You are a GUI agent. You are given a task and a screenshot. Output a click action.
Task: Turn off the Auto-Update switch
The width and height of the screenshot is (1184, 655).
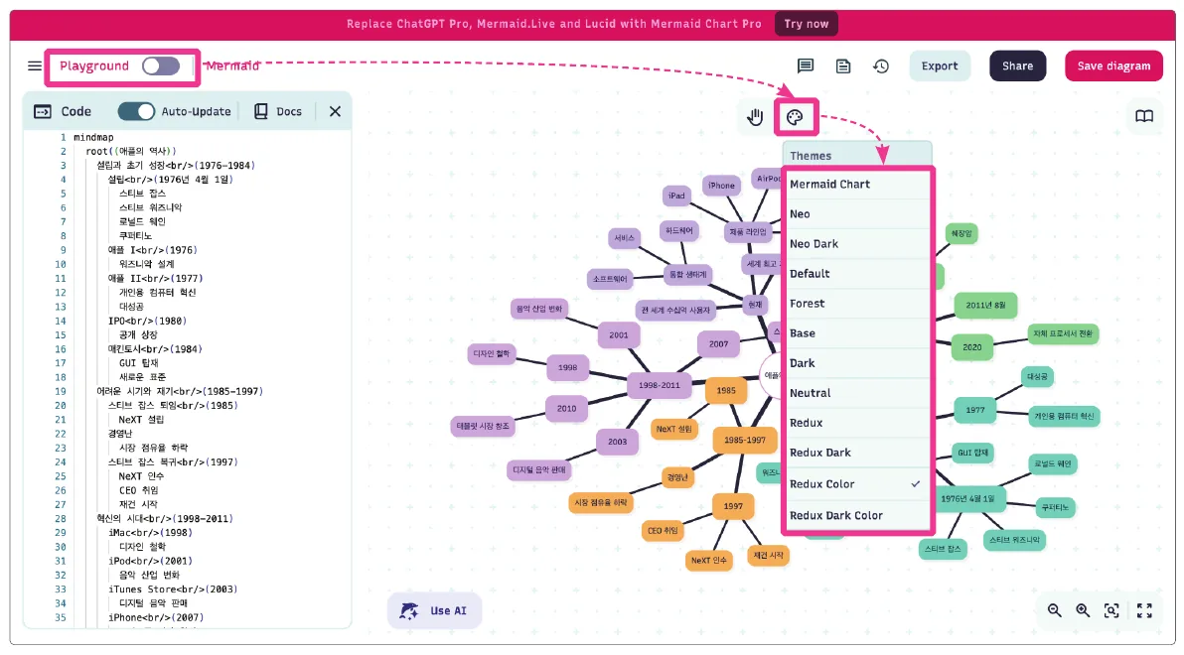click(137, 112)
